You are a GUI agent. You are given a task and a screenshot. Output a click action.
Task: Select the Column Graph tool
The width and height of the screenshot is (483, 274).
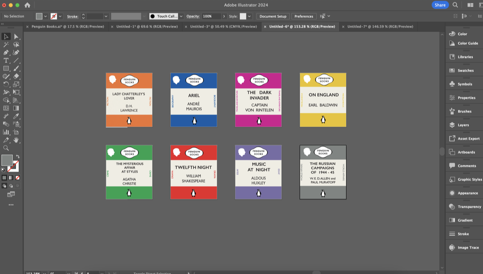pyautogui.click(x=6, y=132)
